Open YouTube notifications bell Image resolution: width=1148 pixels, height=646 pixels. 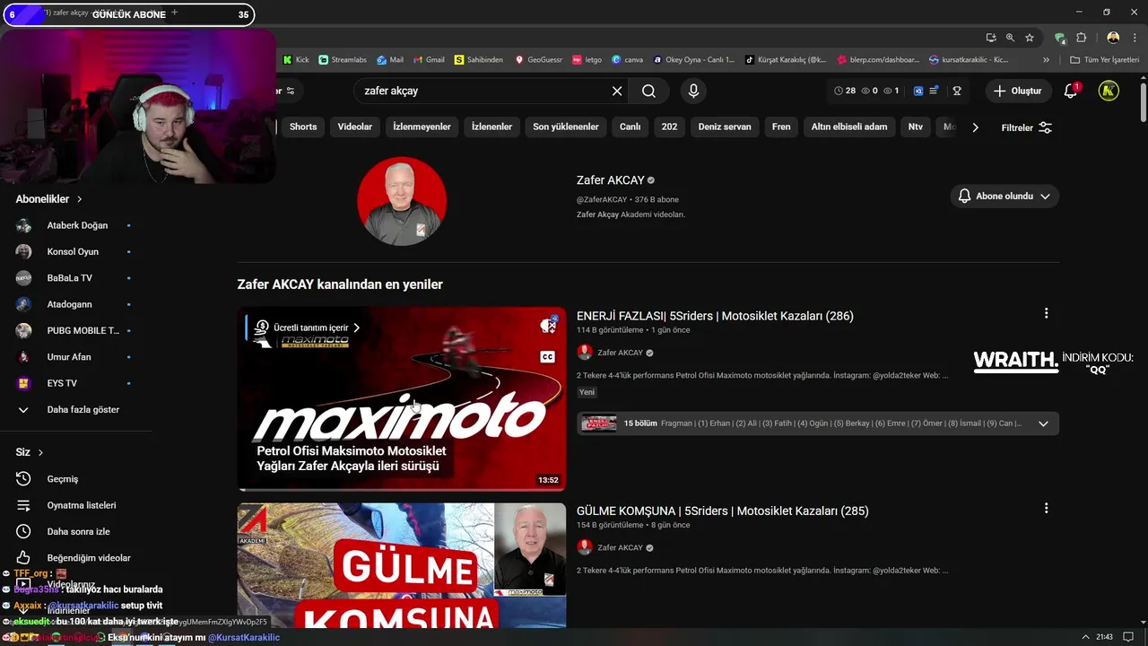pos(1071,91)
